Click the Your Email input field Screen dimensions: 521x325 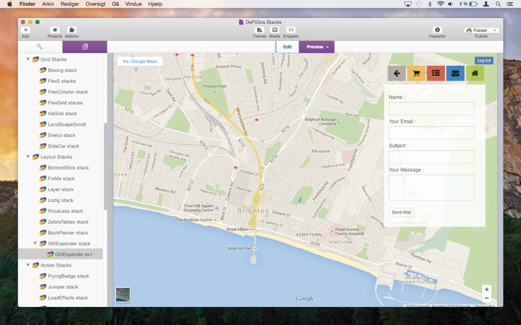tap(432, 133)
